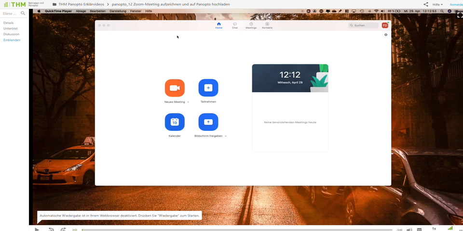The height and width of the screenshot is (231, 463).
Task: Click the Suchen search field in Zoom
Action: 363,26
